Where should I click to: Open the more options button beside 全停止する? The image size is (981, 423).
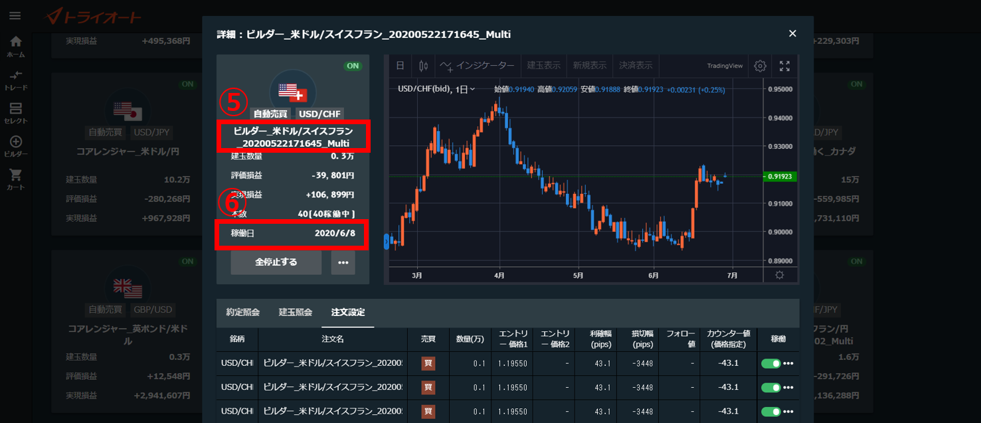point(343,262)
